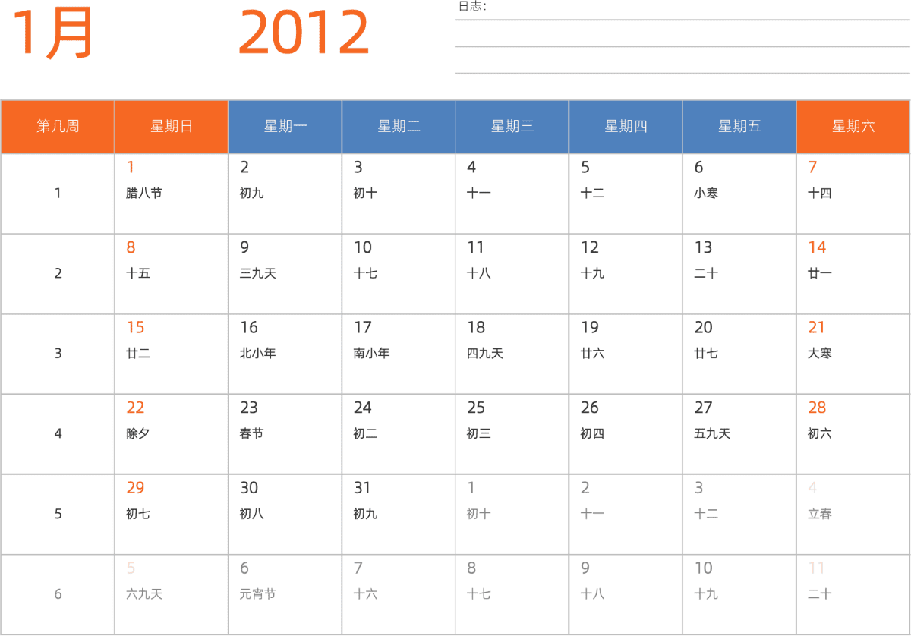Select the 三九天 label
The width and height of the screenshot is (911, 636).
[x=258, y=273]
